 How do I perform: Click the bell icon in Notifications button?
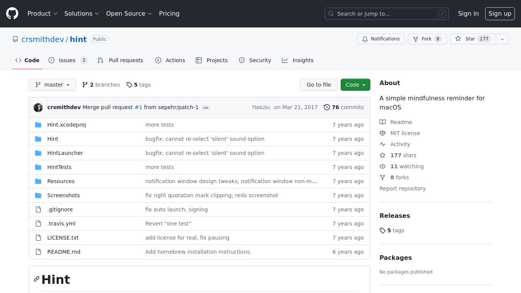click(x=365, y=39)
